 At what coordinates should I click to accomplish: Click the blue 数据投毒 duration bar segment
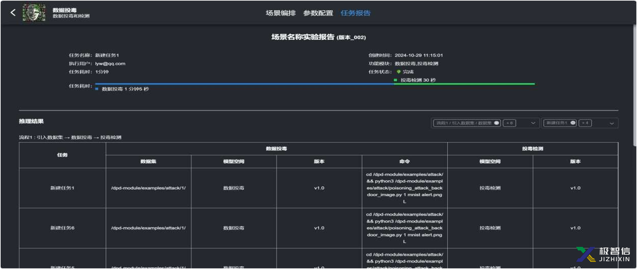pos(244,84)
